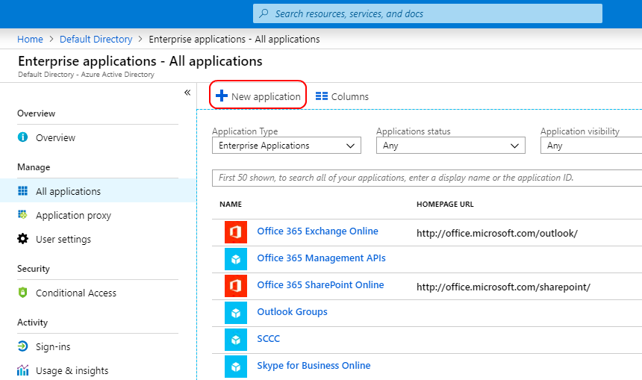Go to Home breadcrumb link
This screenshot has width=642, height=380.
(x=30, y=39)
